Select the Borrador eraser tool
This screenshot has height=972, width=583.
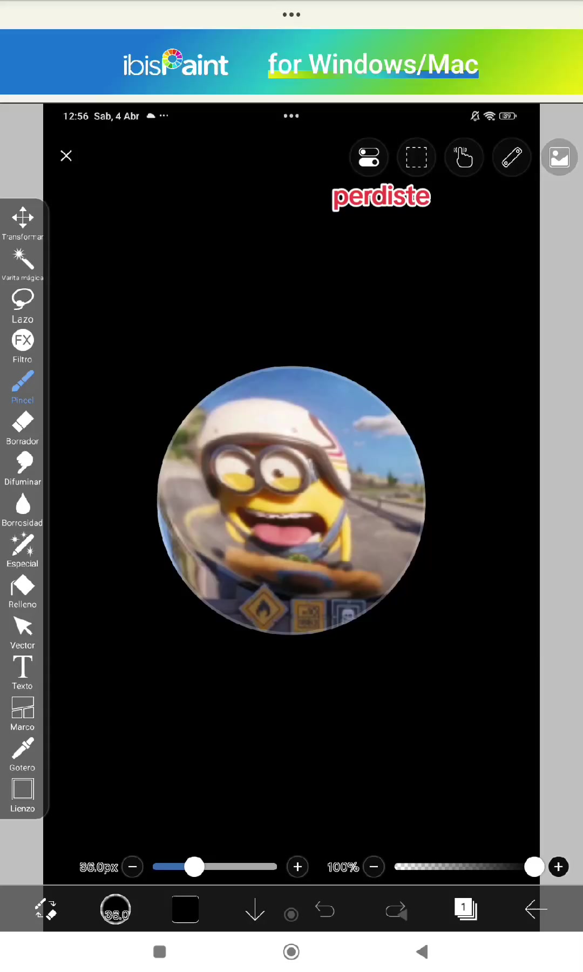click(x=22, y=428)
